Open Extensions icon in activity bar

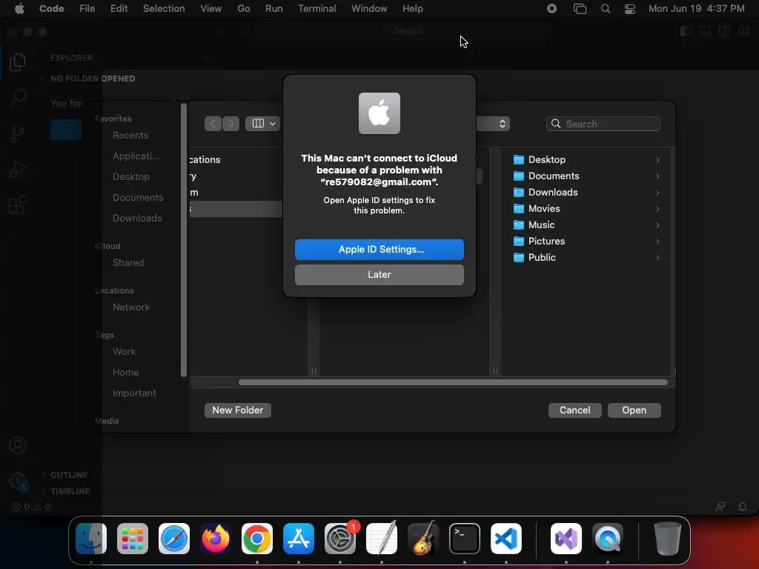18,204
